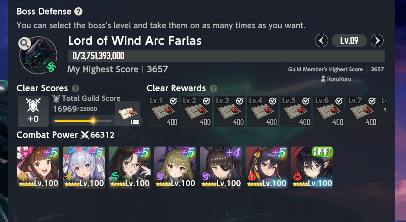Click the 1,000 ticket guild reward icon
This screenshot has width=406, height=222.
coord(128,113)
